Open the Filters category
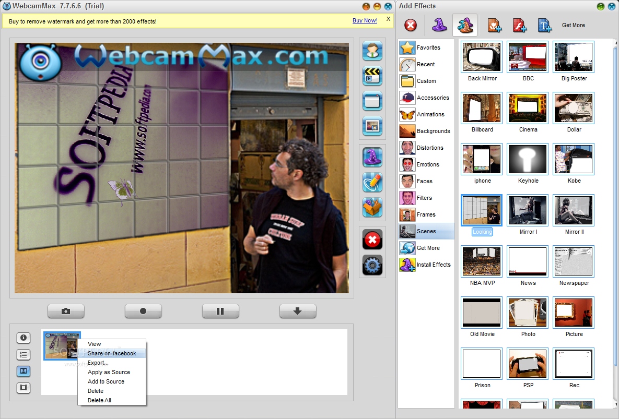The image size is (619, 419). pyautogui.click(x=426, y=198)
